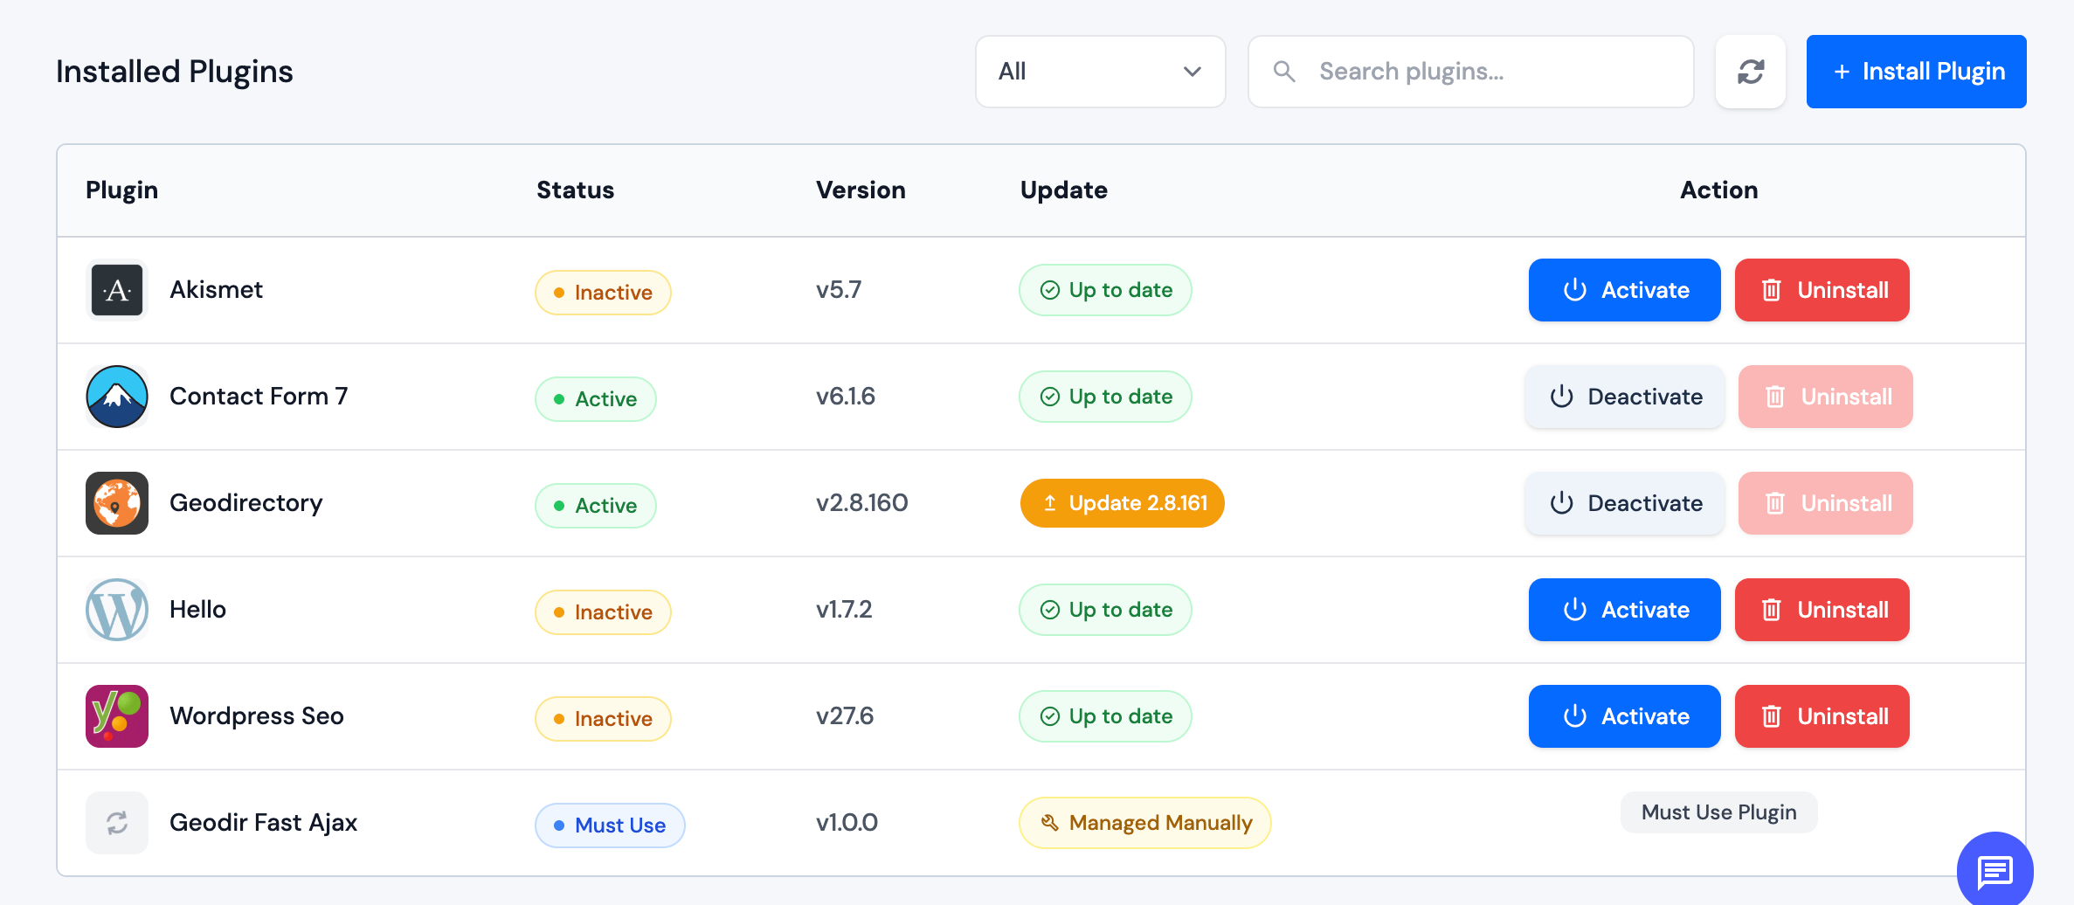Click the Status column header
The height and width of the screenshot is (905, 2074).
point(576,190)
